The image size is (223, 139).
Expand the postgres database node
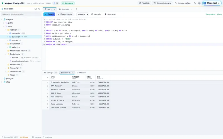[x=2, y=78]
